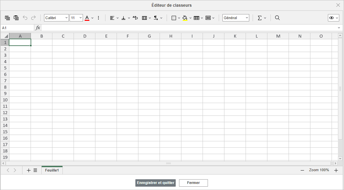Image resolution: width=344 pixels, height=190 pixels.
Task: Open the Calibri font name dropdown
Action: 56,18
